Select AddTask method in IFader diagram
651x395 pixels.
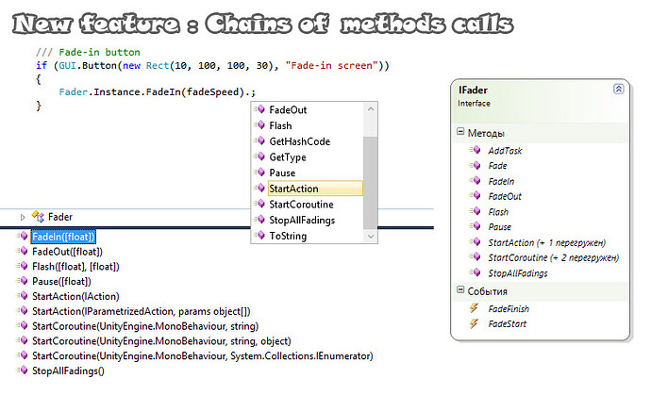pyautogui.click(x=505, y=151)
